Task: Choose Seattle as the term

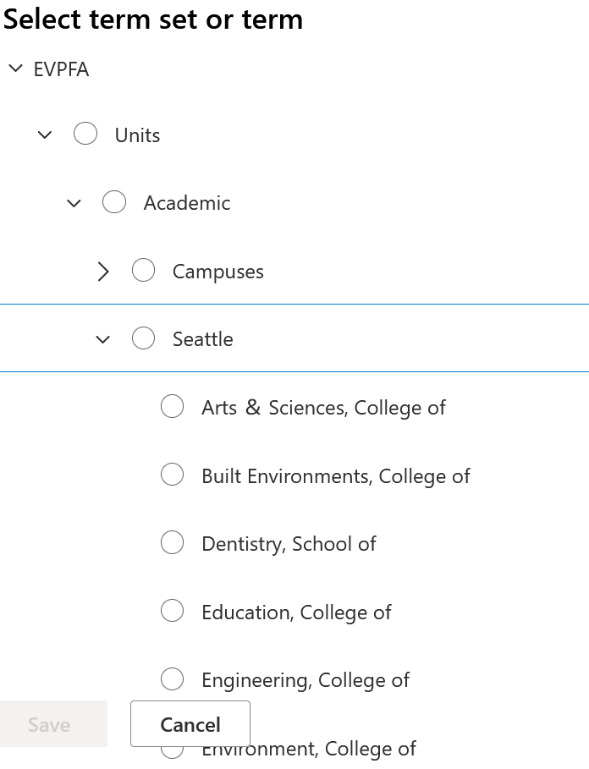Action: coord(144,338)
